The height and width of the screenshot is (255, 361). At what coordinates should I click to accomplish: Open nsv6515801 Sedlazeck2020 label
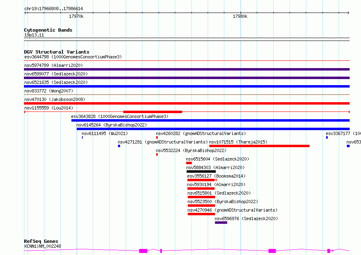(x=219, y=193)
